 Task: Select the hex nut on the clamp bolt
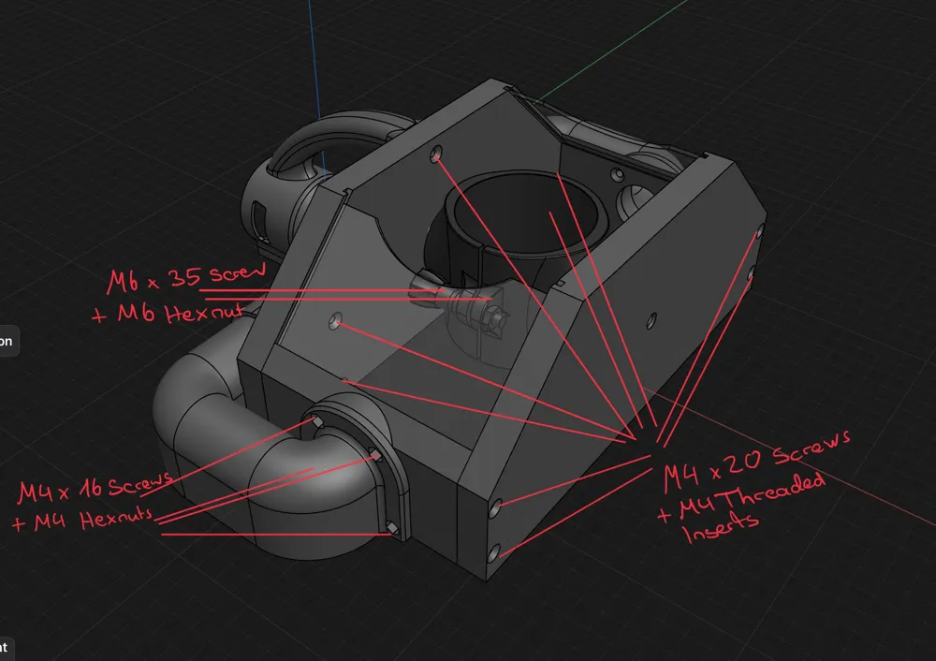point(497,318)
